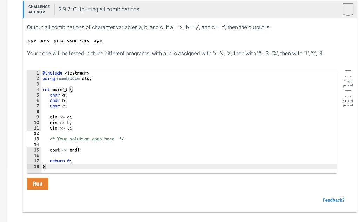The height and width of the screenshot is (222, 359).
Task: Toggle the ribbon marker next to '1 test passed'
Action: coord(347,74)
